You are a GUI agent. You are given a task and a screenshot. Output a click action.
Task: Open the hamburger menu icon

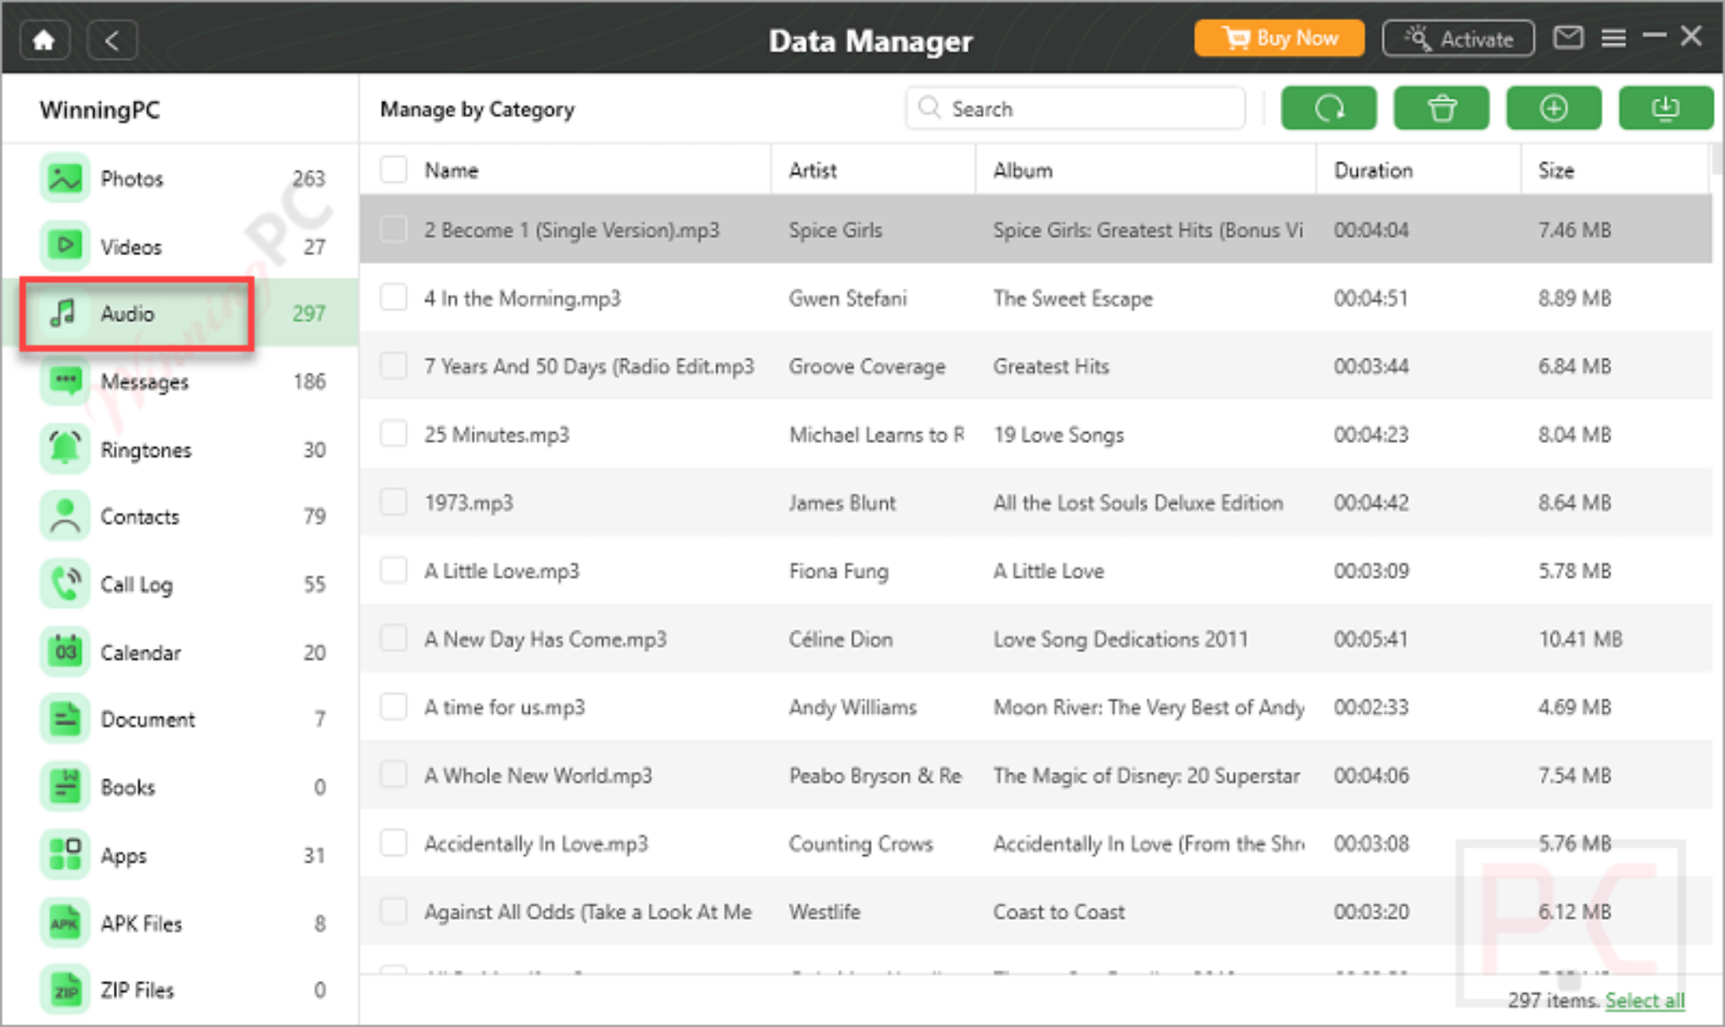1613,38
